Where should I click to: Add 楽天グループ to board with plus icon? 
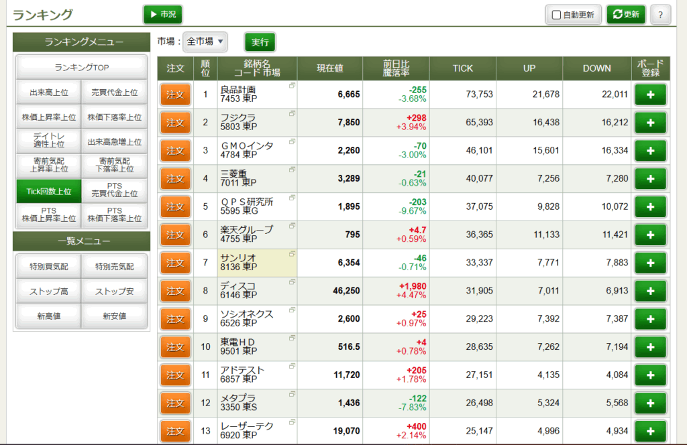tap(650, 235)
